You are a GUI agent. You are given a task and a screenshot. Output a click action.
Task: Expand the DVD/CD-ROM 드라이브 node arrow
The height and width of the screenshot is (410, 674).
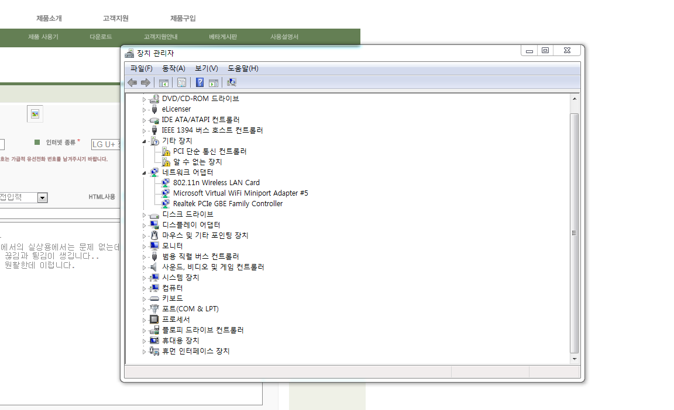[x=144, y=99]
